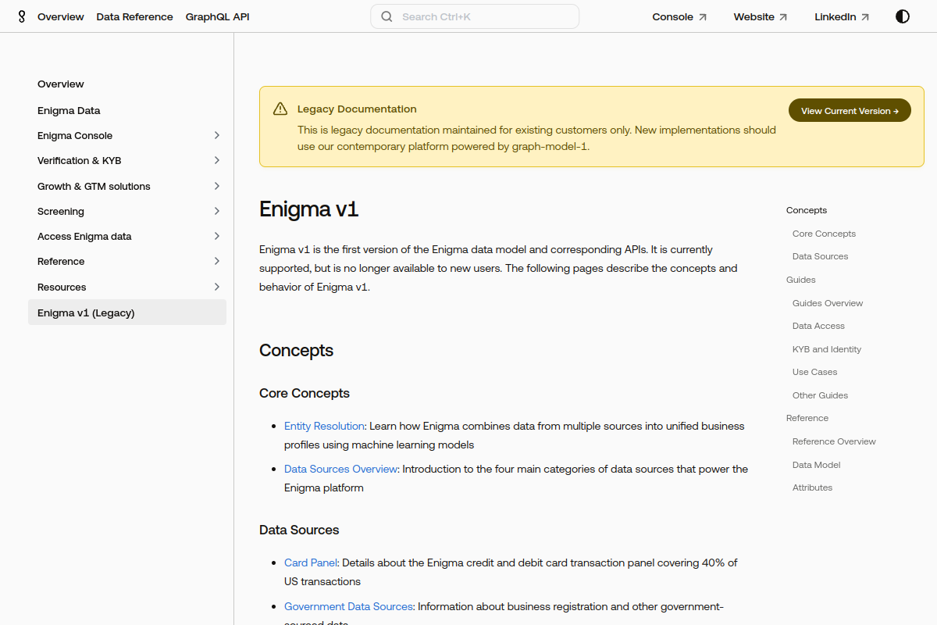
Task: Click the external arrow icon beside LinkedIn
Action: pos(865,17)
